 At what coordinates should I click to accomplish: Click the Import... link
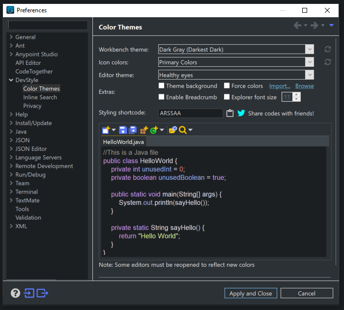(x=280, y=86)
